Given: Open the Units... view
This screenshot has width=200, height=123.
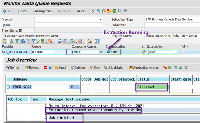Looking at the screenshot, I should [82, 11].
